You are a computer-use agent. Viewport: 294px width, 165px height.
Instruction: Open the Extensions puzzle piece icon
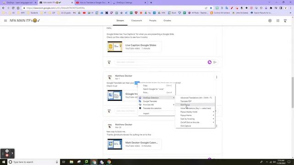271,8
